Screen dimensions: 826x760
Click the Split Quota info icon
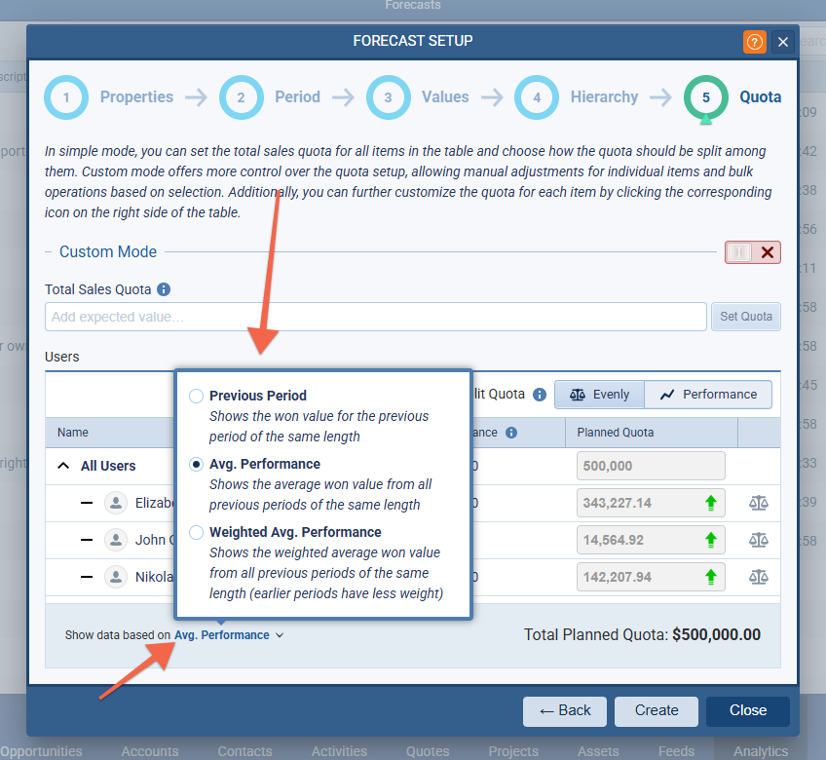point(540,395)
